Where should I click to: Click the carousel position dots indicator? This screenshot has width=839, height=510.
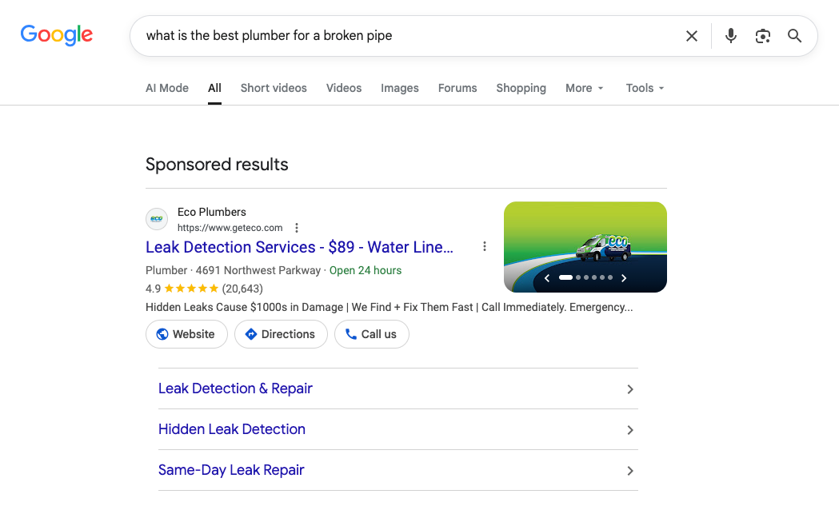pyautogui.click(x=585, y=277)
